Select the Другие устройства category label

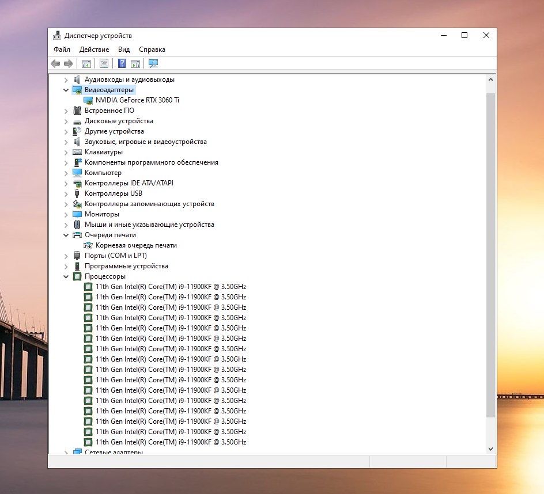click(114, 131)
